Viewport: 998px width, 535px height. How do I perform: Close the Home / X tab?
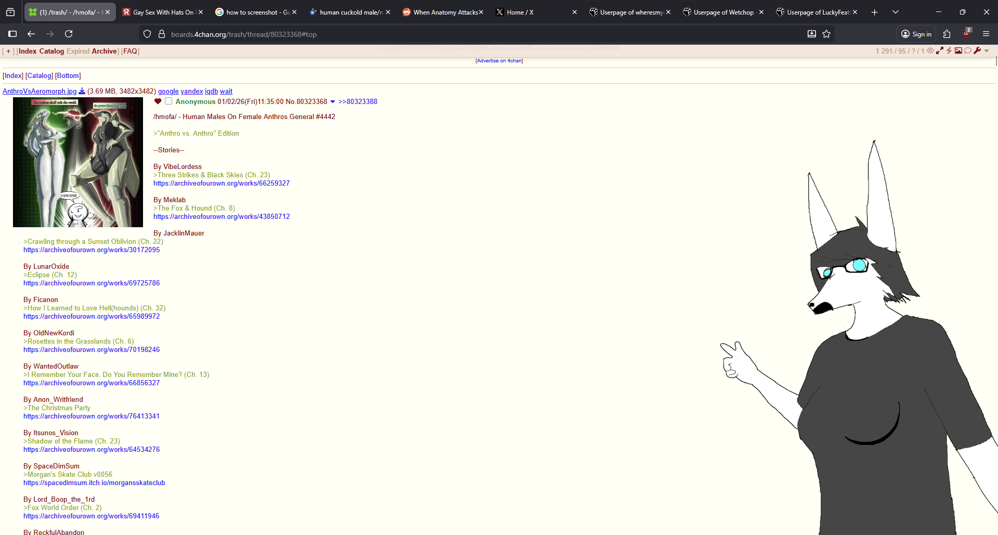coord(575,12)
